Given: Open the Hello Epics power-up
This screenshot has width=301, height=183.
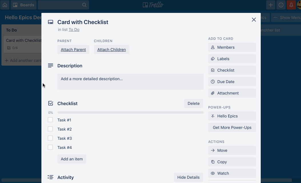Looking at the screenshot, I should click(x=232, y=116).
